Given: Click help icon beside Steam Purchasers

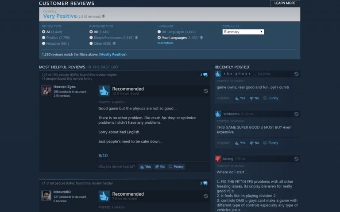Looking at the screenshot, I should coord(136,38).
